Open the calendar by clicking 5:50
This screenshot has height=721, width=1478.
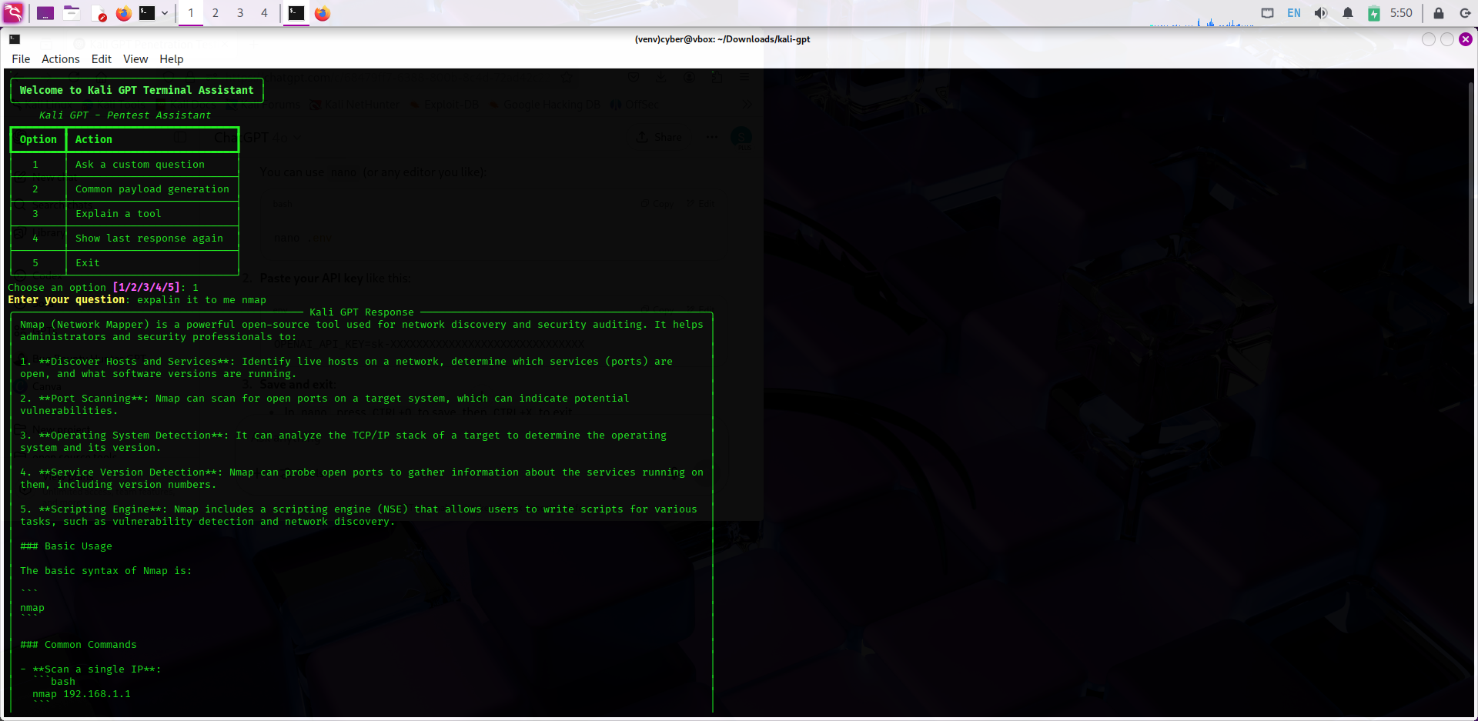click(1401, 12)
